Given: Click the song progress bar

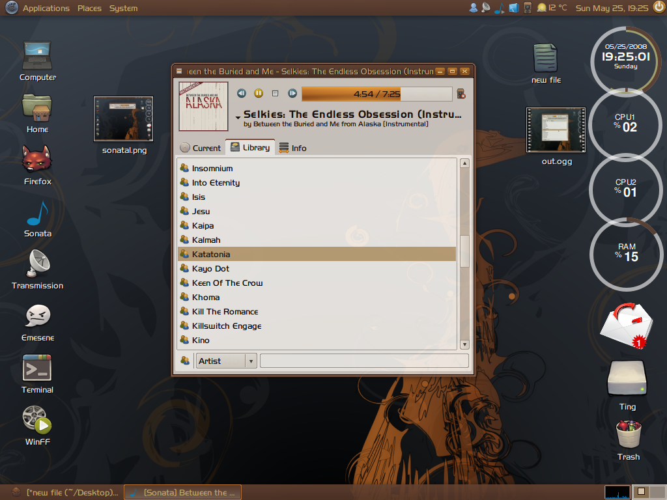Looking at the screenshot, I should (x=376, y=94).
